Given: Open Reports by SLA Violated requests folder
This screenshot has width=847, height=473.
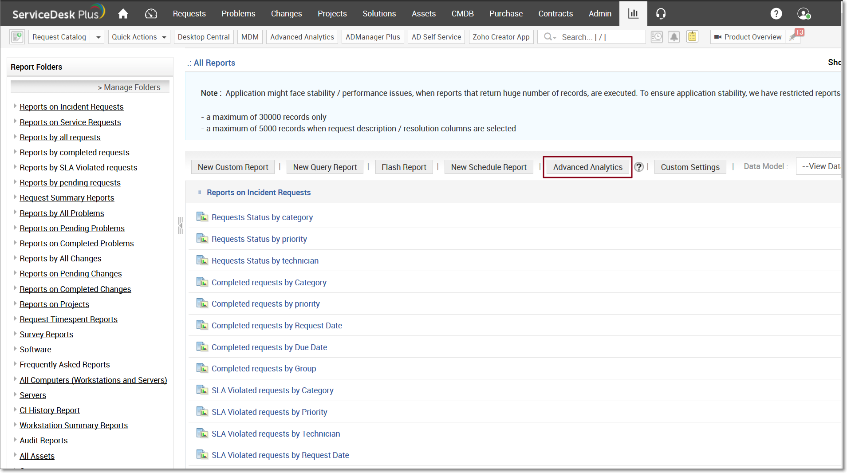Looking at the screenshot, I should (79, 167).
